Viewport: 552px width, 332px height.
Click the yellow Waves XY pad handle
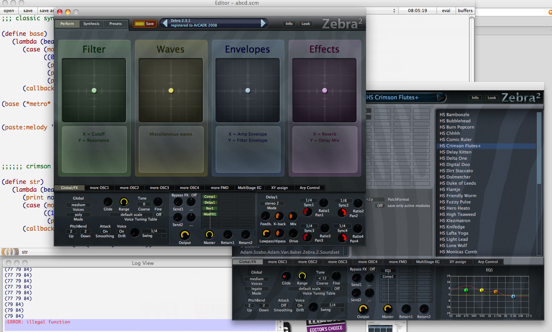[171, 90]
